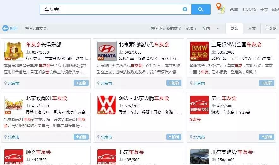Viewport: 279px width, 165px height.
Task: Click the 90后 hot keyword
Action: (234, 9)
